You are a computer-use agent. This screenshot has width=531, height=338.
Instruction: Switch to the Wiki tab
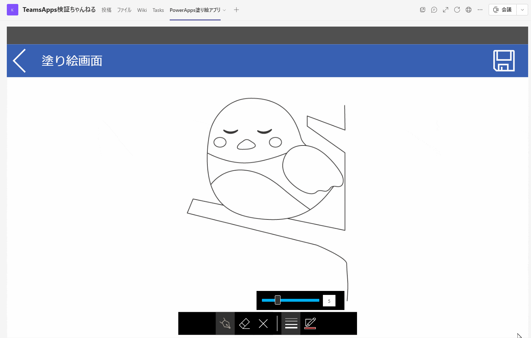pos(142,10)
